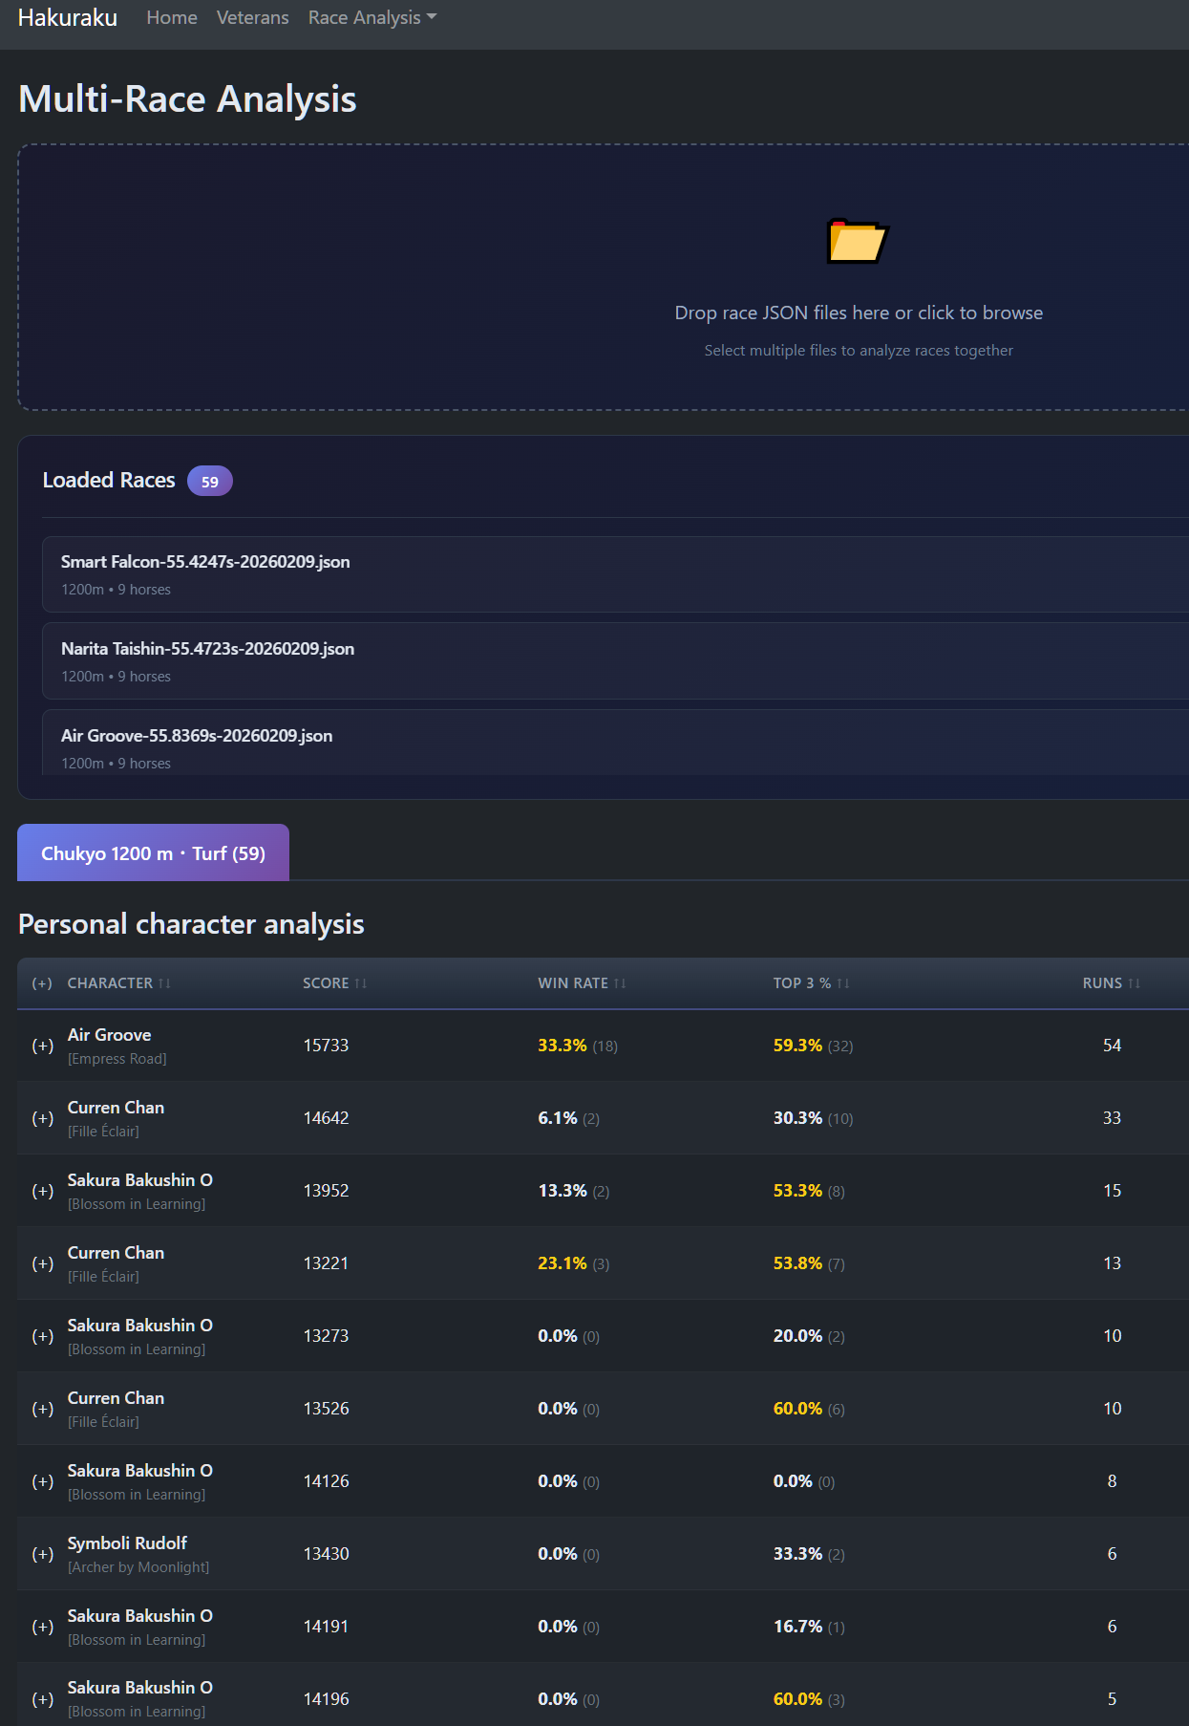Click top 3 value 59.3% (32)

pyautogui.click(x=813, y=1046)
